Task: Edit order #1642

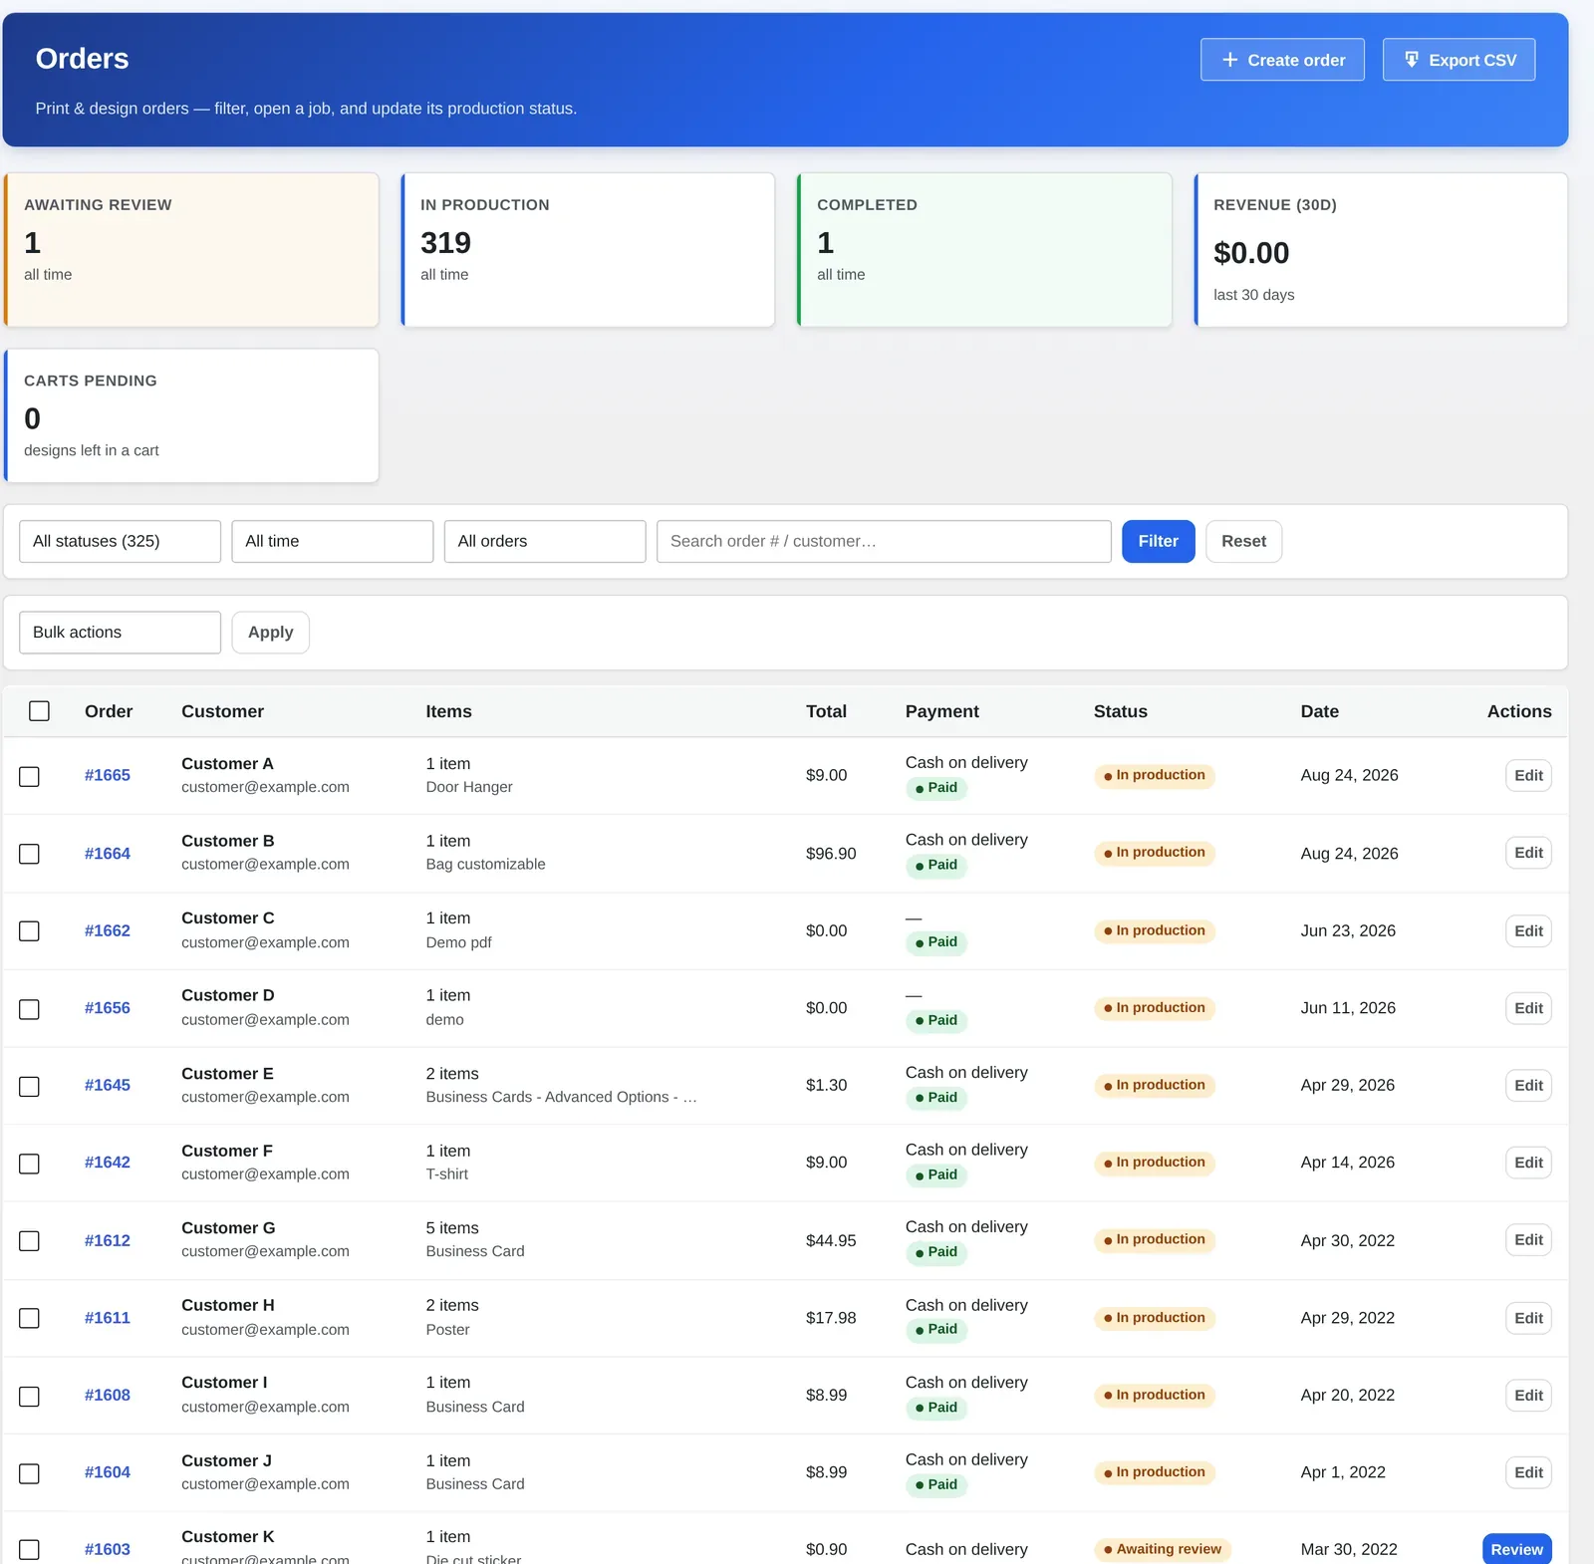Action: click(x=1528, y=1163)
